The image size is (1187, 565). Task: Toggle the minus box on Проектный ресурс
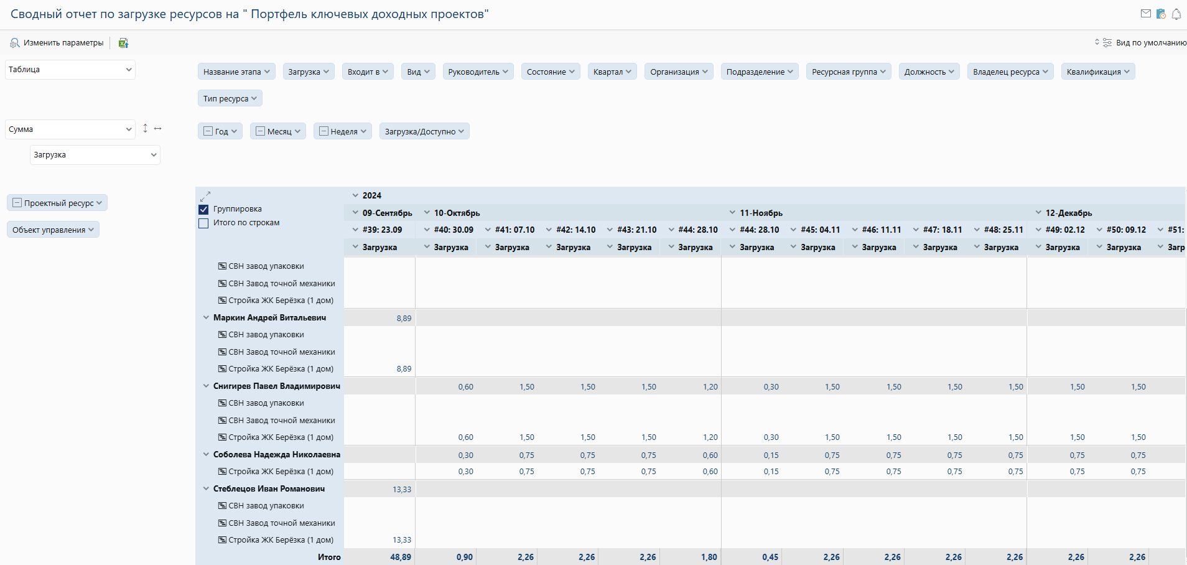coord(17,203)
